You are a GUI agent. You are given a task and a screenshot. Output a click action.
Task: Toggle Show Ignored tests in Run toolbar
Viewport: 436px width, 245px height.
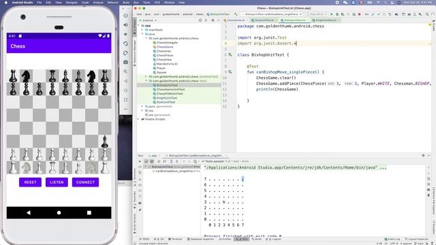[152, 161]
